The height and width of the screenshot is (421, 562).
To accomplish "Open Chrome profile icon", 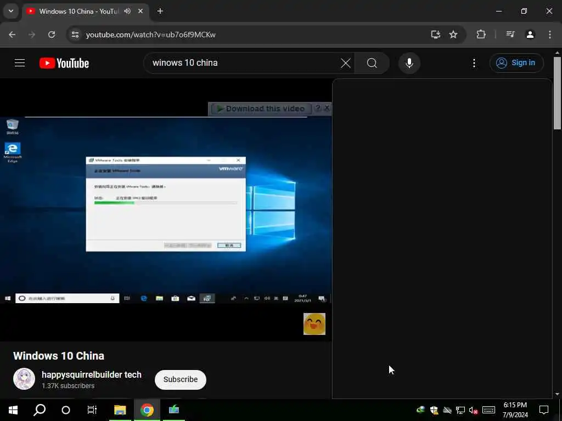I will coord(530,35).
